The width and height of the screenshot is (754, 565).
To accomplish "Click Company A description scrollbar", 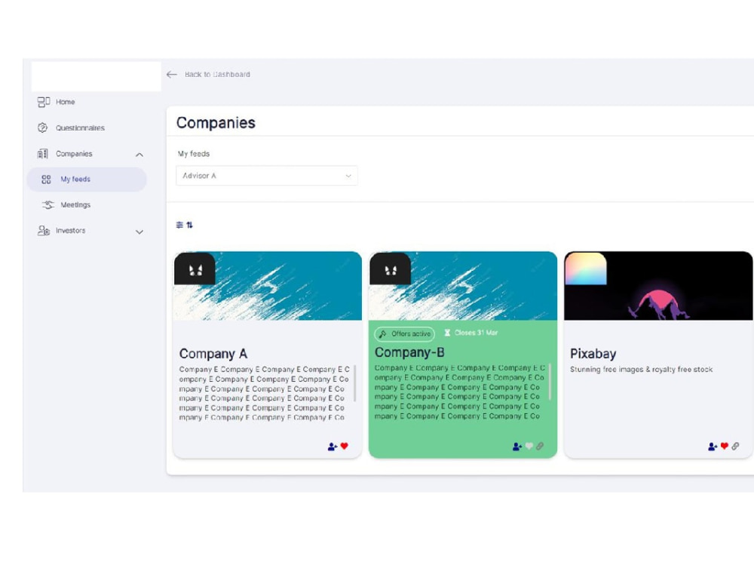I will coord(355,383).
